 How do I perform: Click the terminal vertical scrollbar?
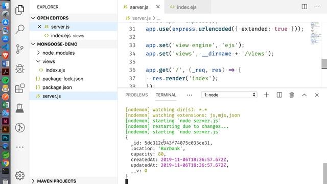325,173
